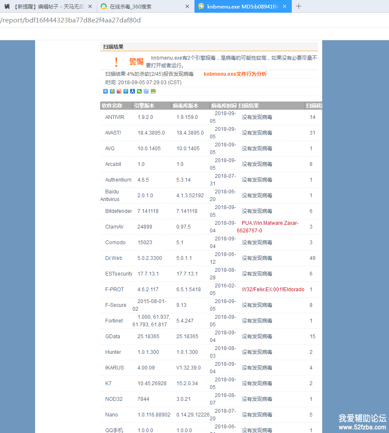Share via Sina Weibo icon

click(x=119, y=91)
